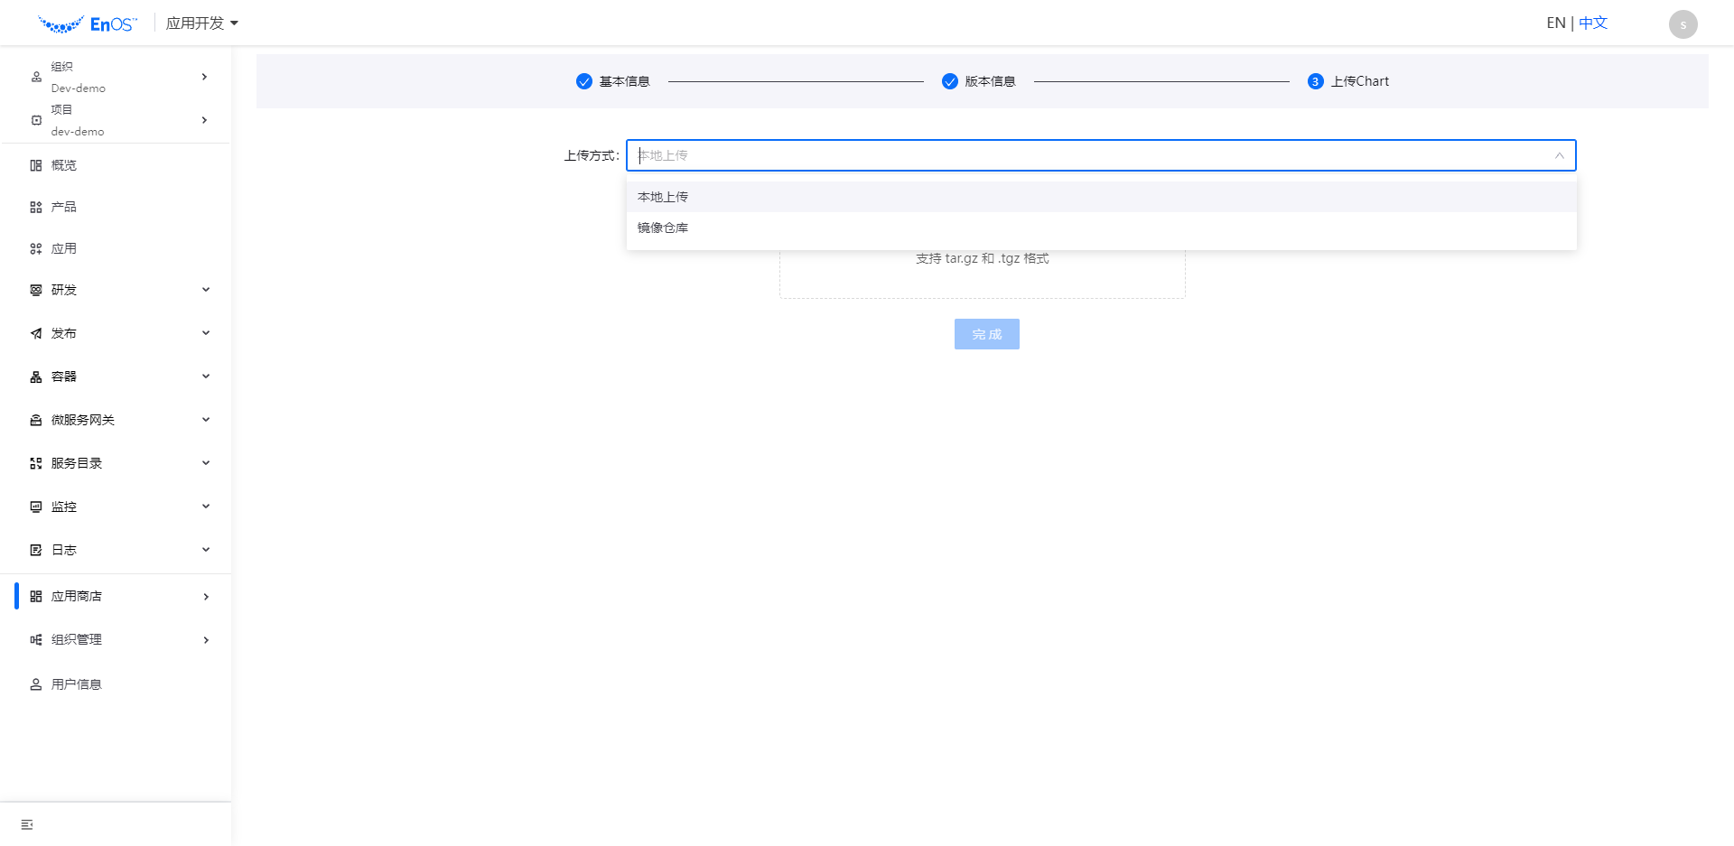Click the 日志 logs icon
This screenshot has height=846, width=1734.
[35, 550]
